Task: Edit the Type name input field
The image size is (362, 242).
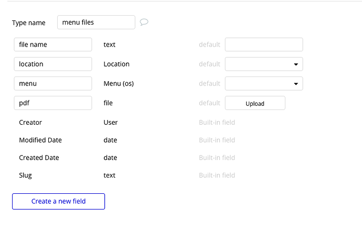Action: click(x=96, y=23)
